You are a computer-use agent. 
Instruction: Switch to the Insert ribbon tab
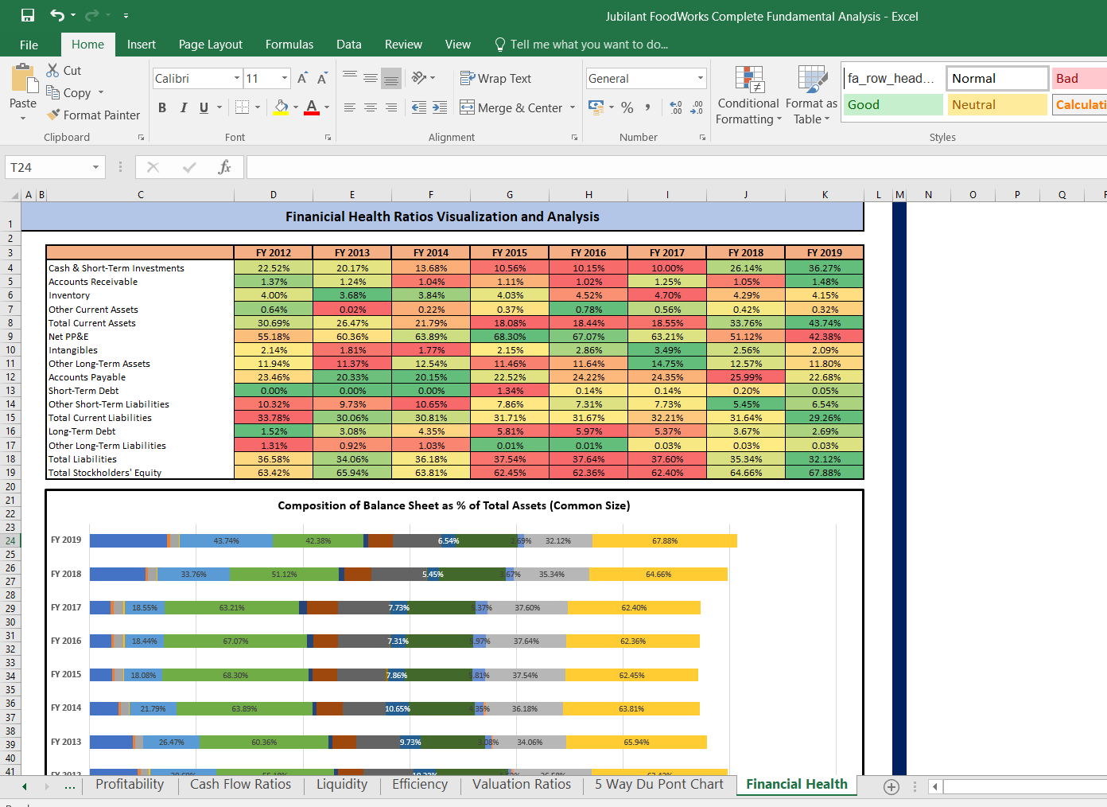[142, 45]
